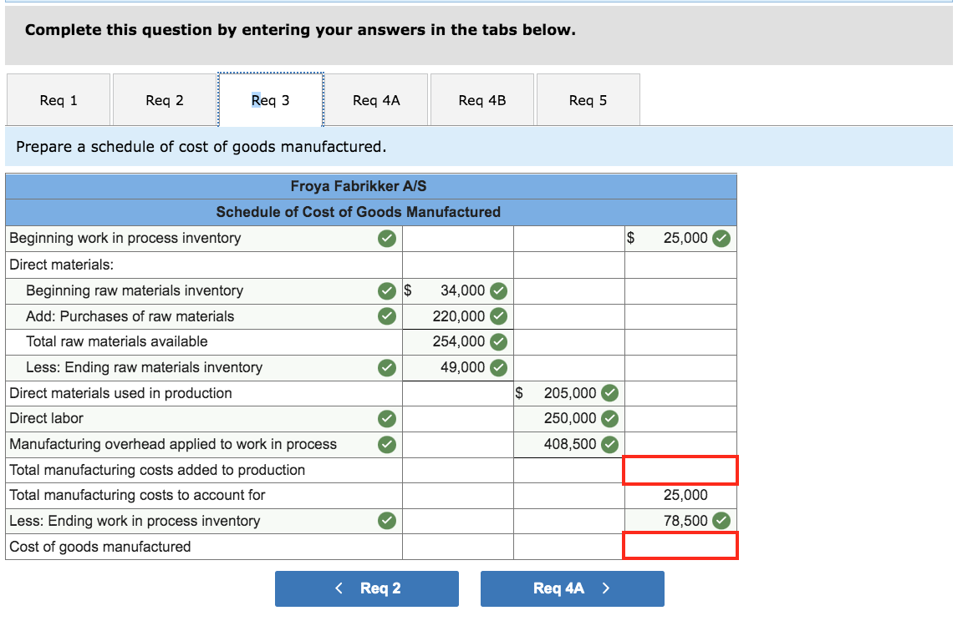Screen dimensions: 973x641
Task: Click Total manufacturing costs to account for label
Action: pos(137,495)
